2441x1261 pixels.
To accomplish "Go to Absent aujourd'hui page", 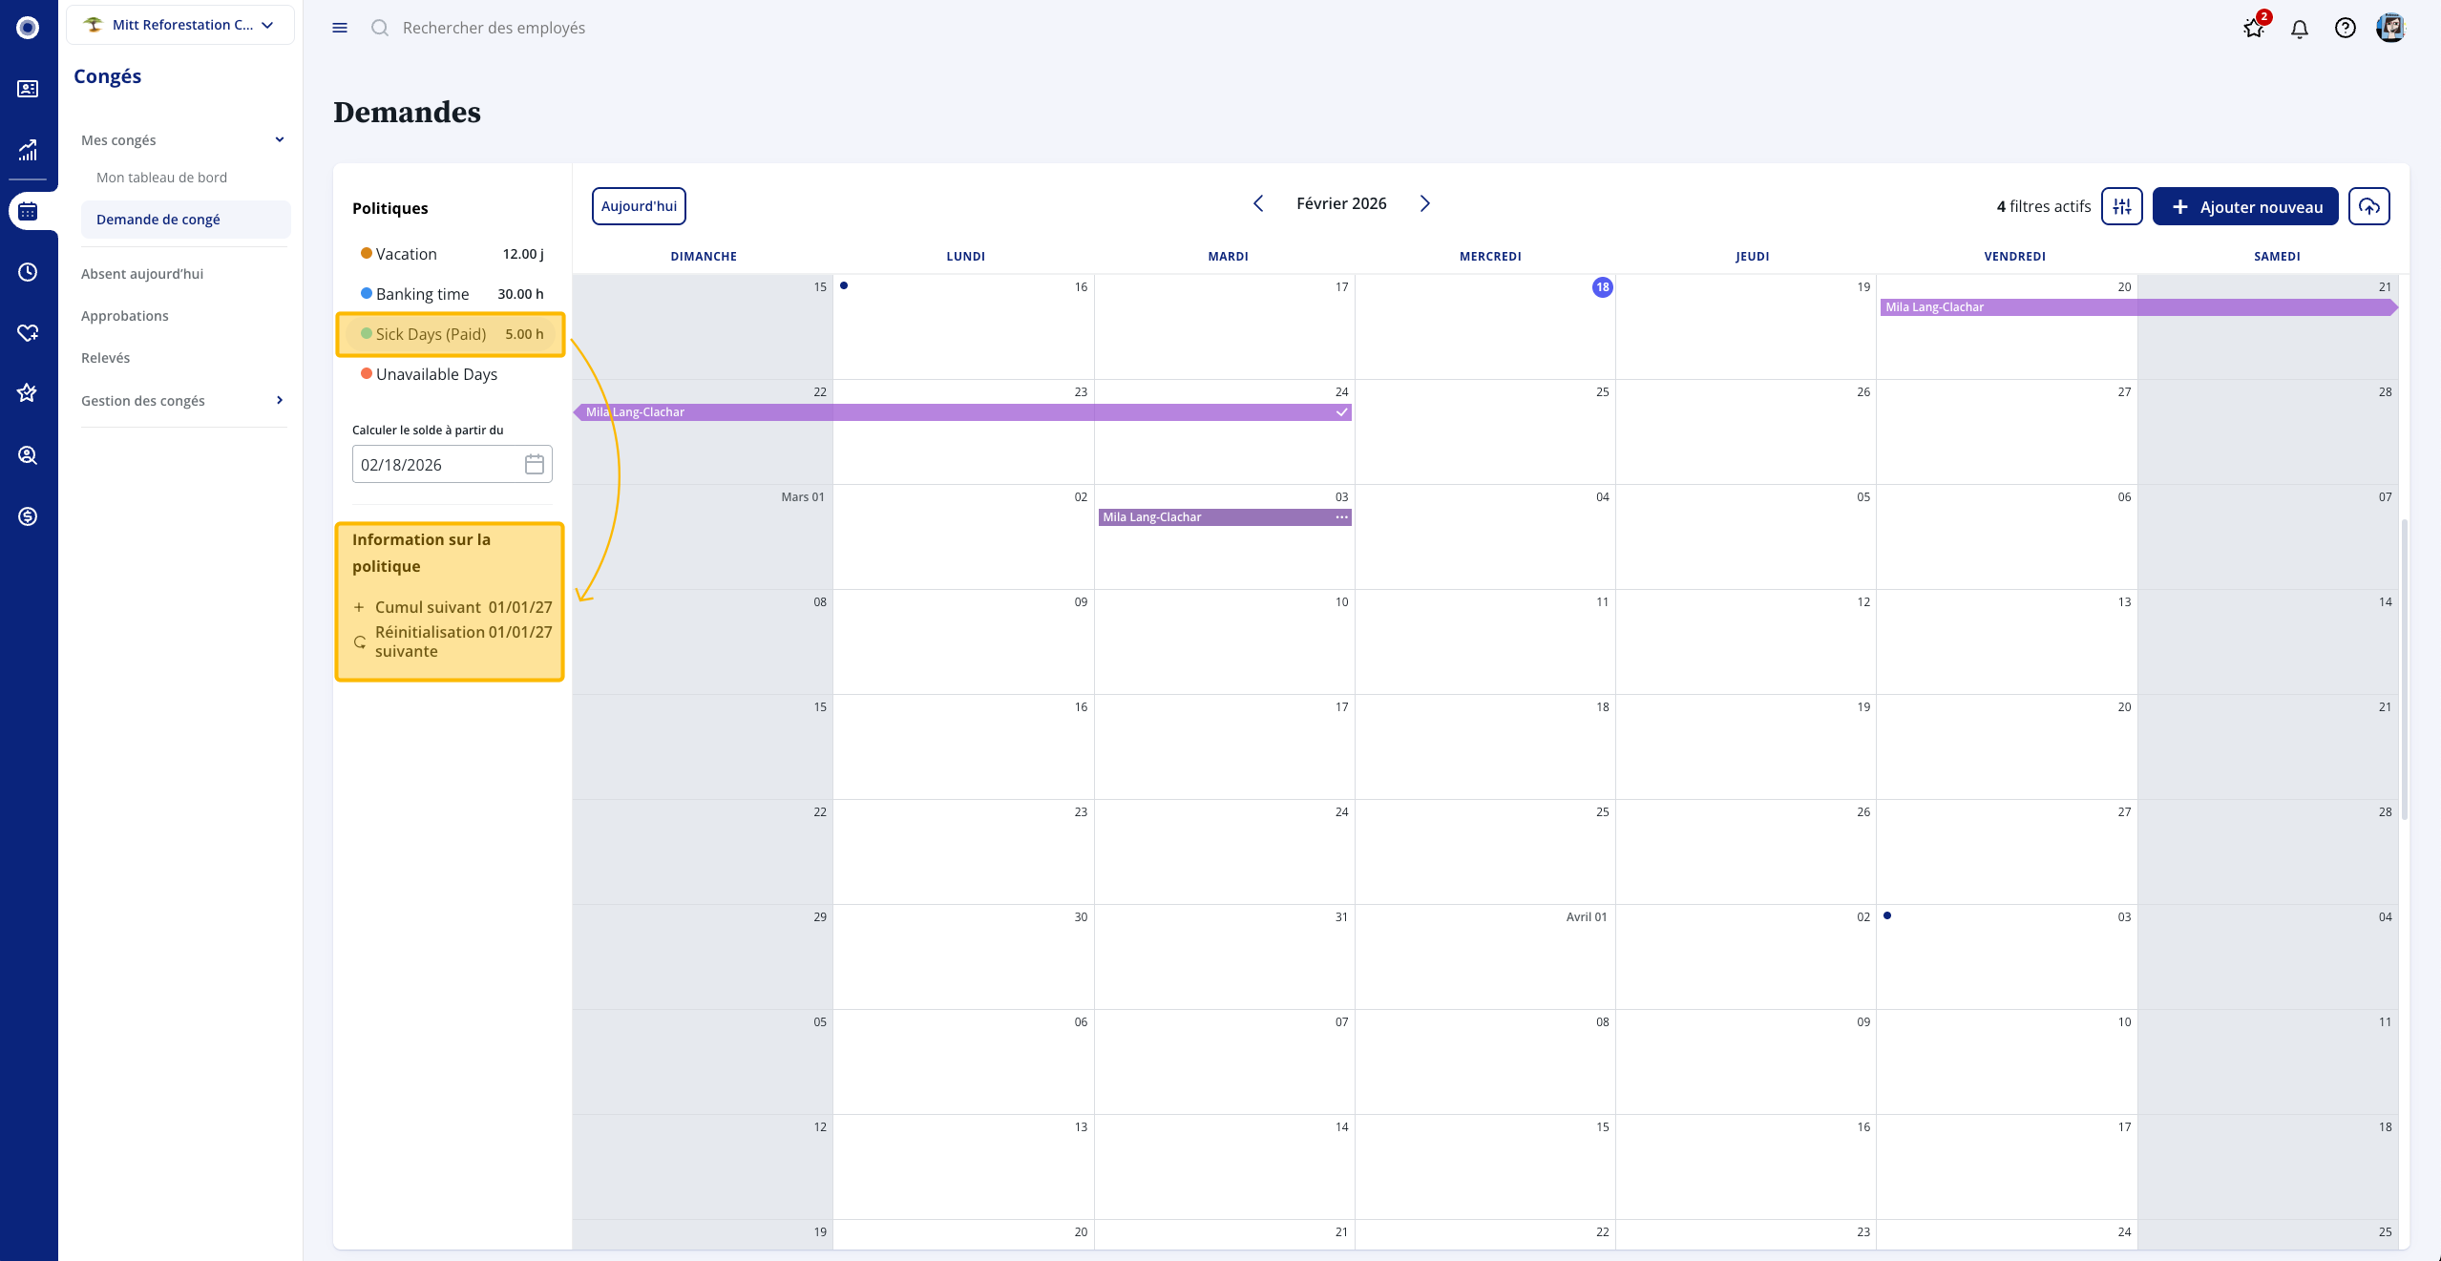I will point(142,274).
